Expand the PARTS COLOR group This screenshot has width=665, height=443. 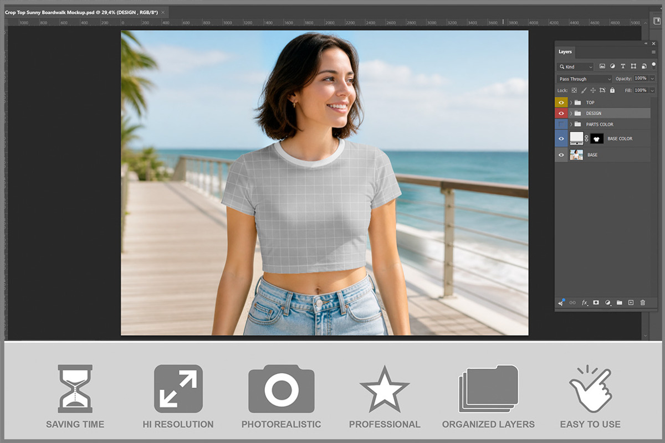pos(571,125)
